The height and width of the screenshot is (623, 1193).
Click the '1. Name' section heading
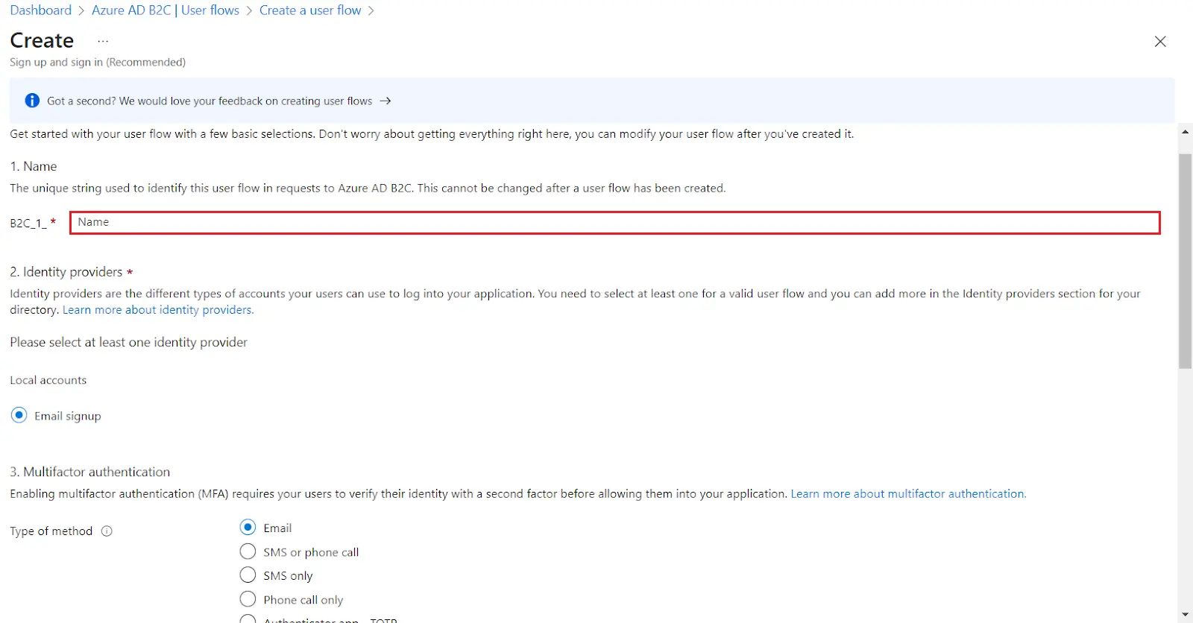tap(34, 166)
